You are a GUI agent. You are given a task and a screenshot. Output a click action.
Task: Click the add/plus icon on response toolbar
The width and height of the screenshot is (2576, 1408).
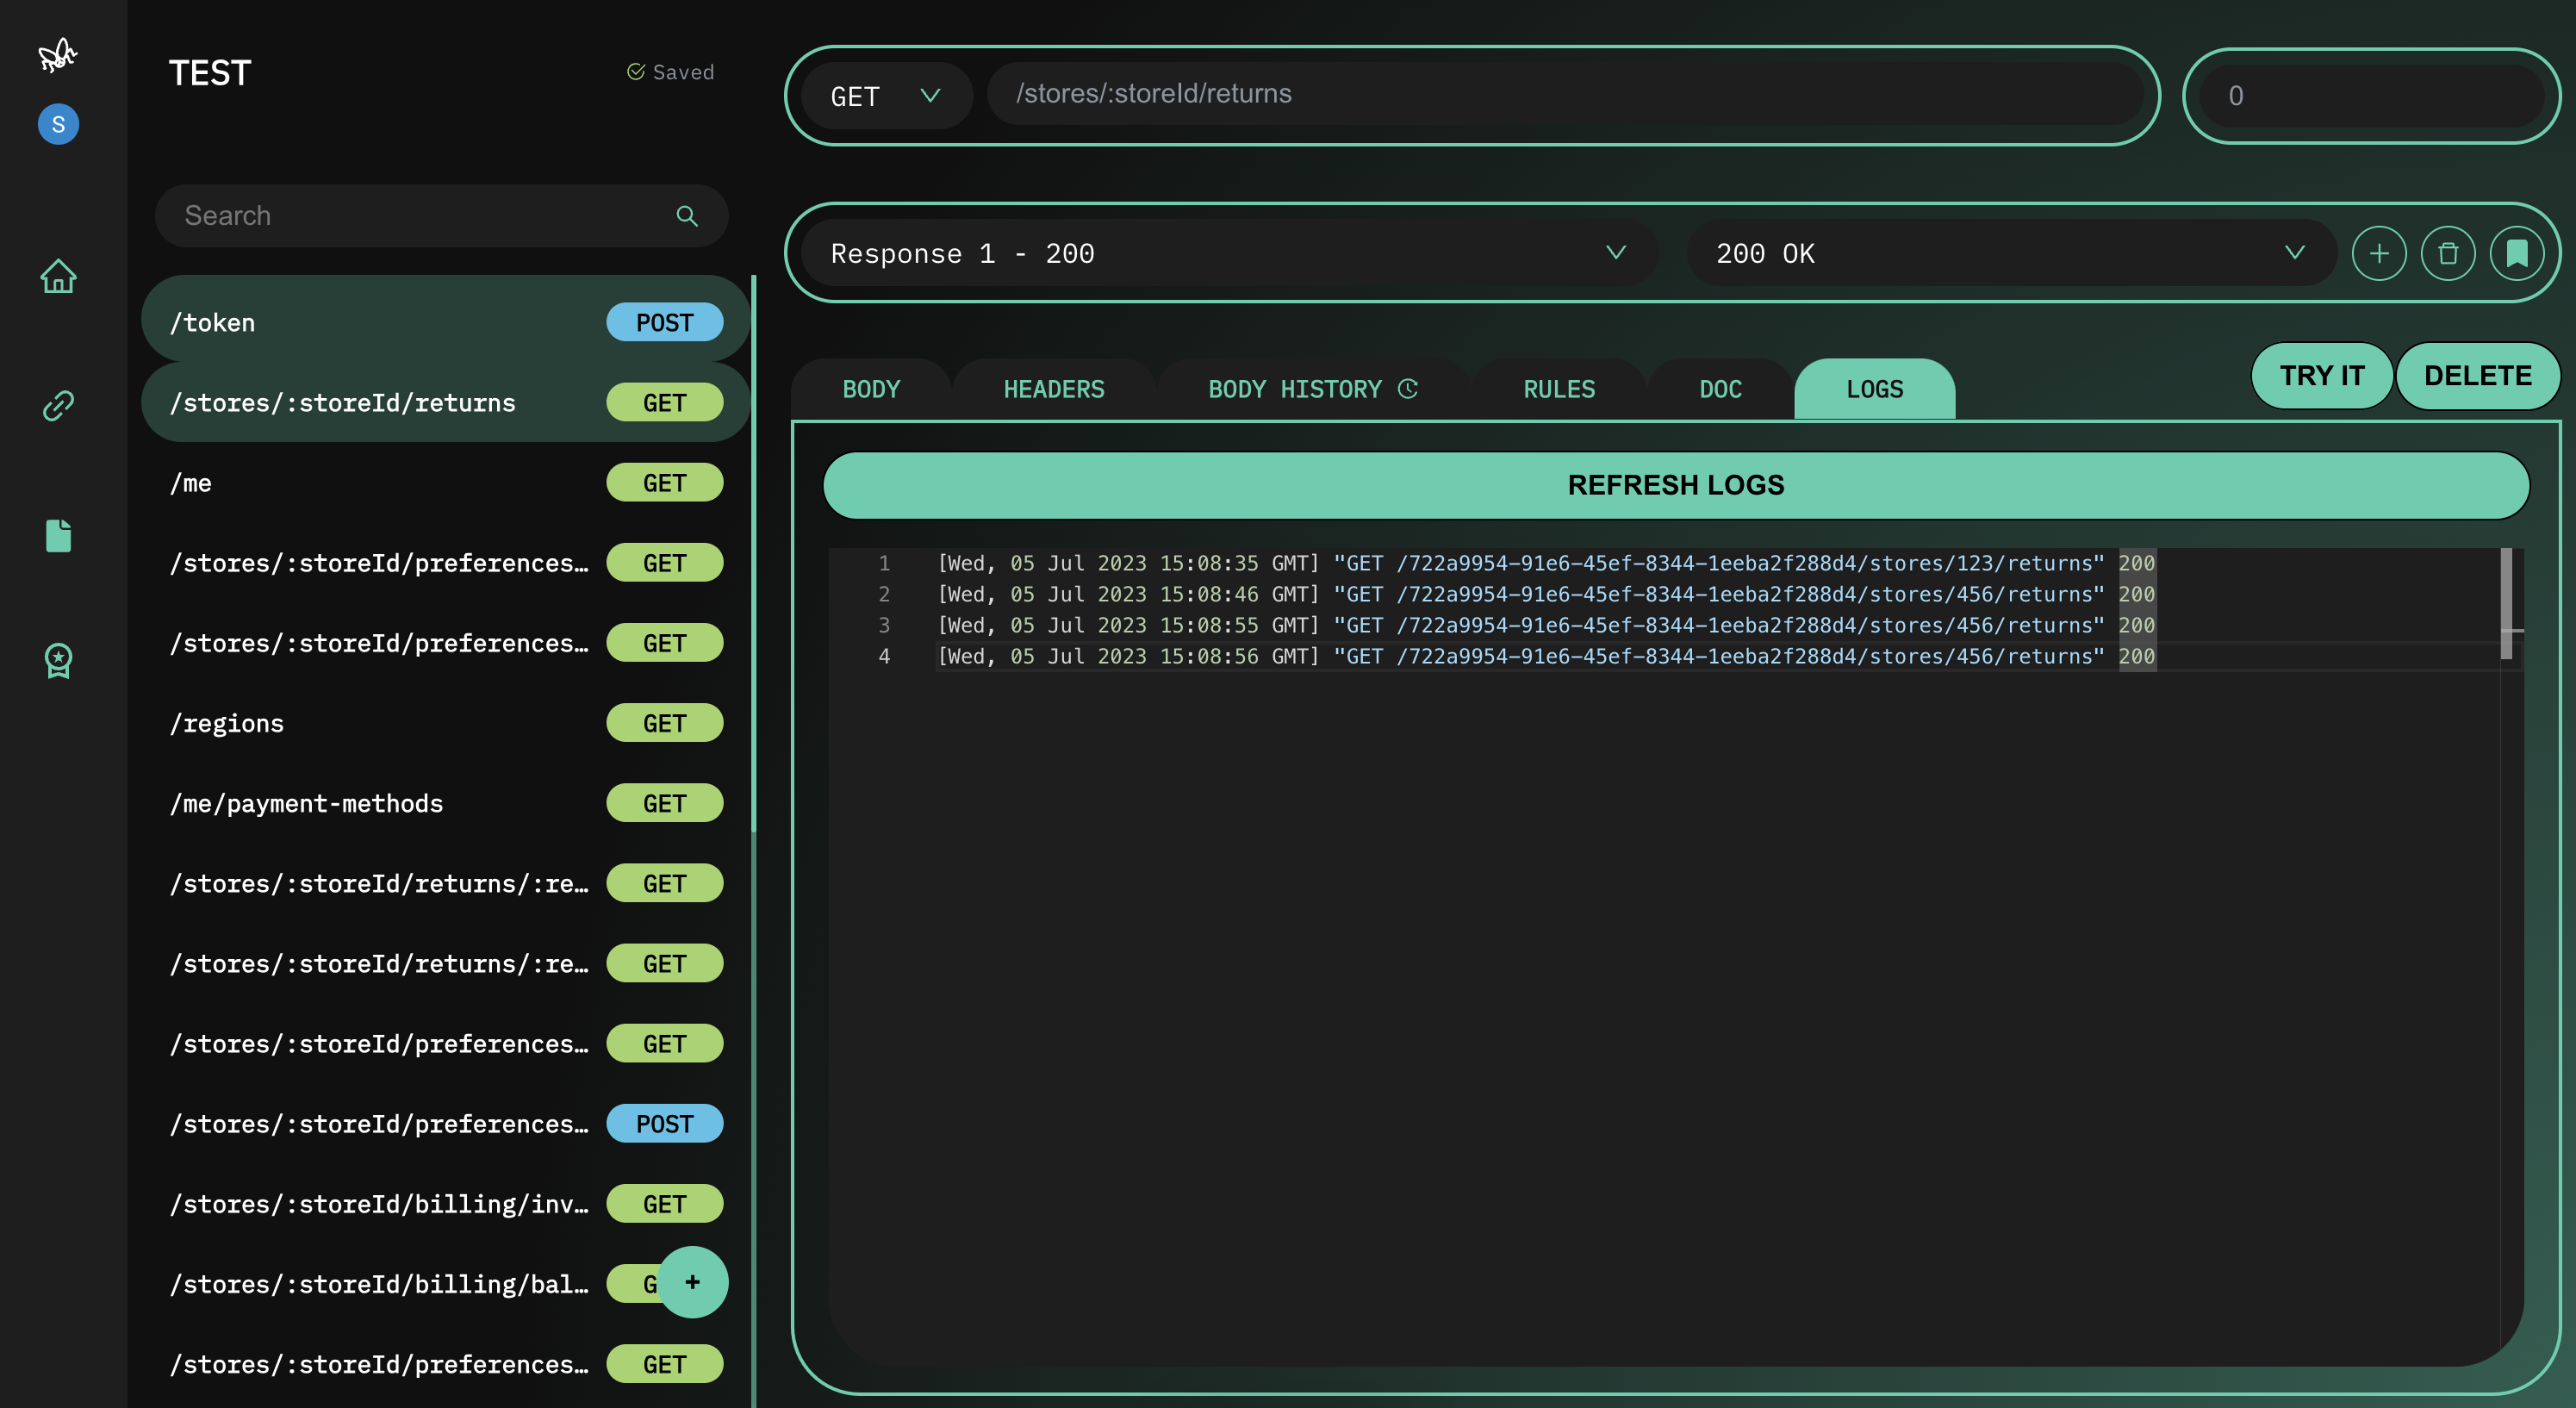click(2379, 253)
